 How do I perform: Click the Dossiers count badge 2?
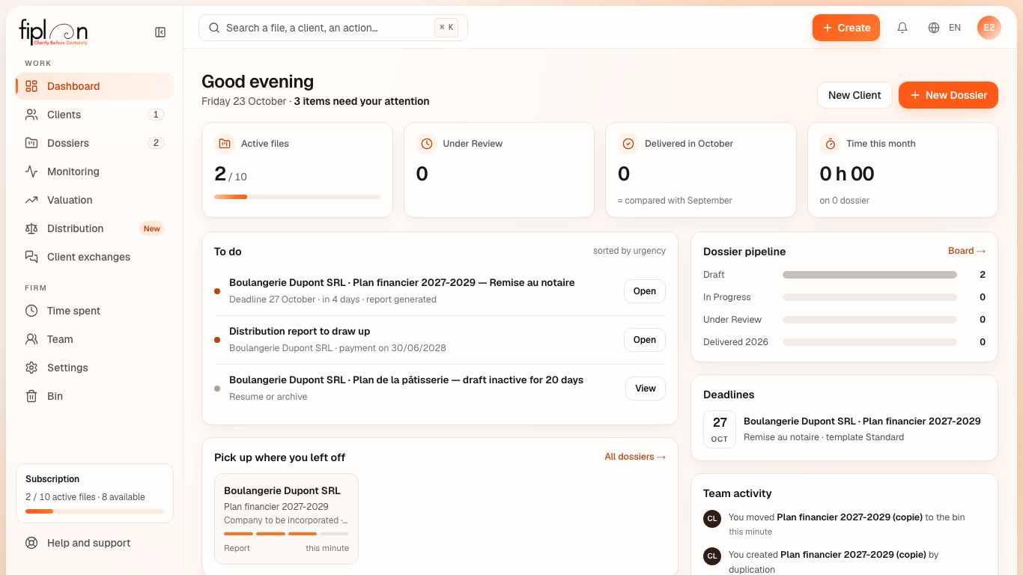pyautogui.click(x=156, y=143)
